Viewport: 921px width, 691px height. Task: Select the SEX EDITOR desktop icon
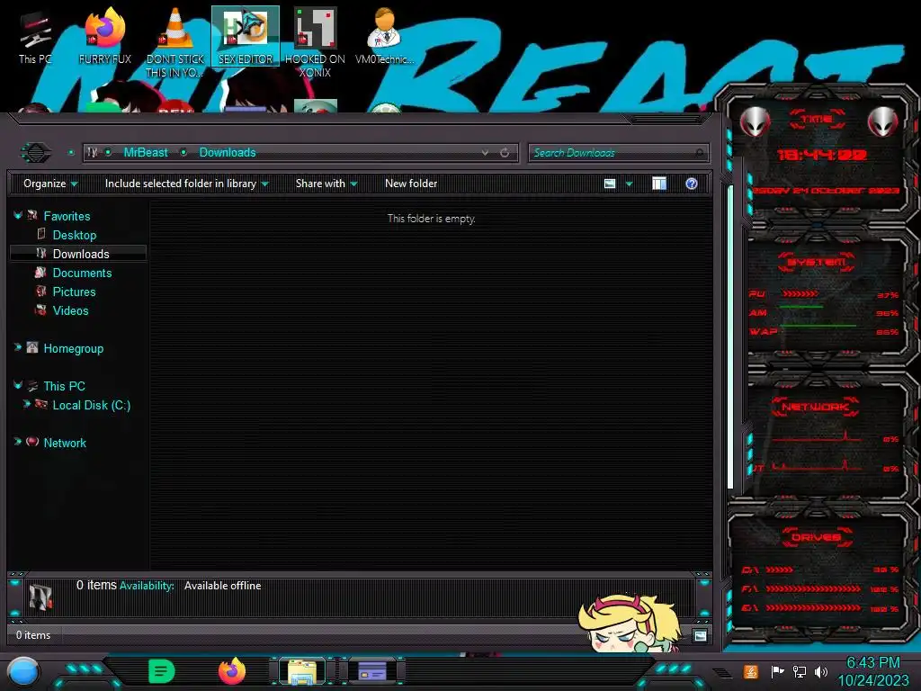tap(246, 36)
